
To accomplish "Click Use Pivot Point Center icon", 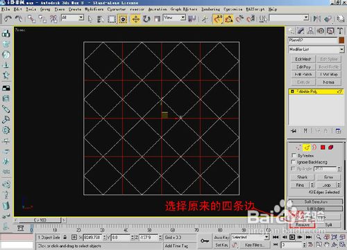I will click(x=192, y=19).
